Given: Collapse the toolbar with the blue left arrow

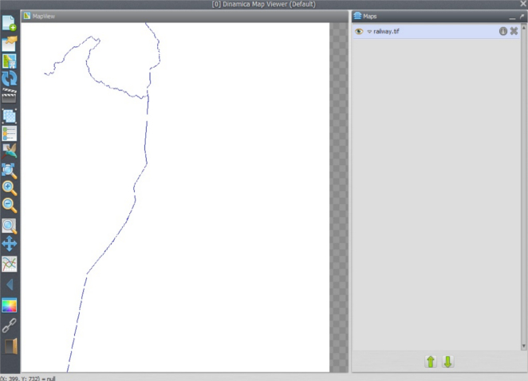Looking at the screenshot, I should [x=10, y=285].
